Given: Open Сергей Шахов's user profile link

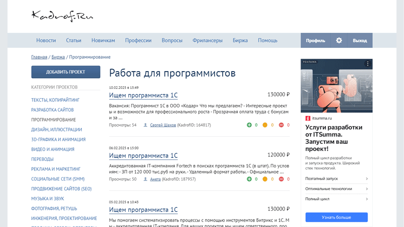Looking at the screenshot, I should (163, 125).
